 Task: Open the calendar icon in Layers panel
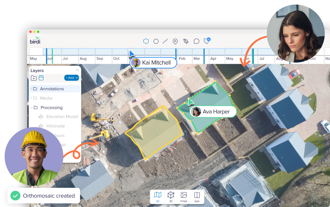41,78
